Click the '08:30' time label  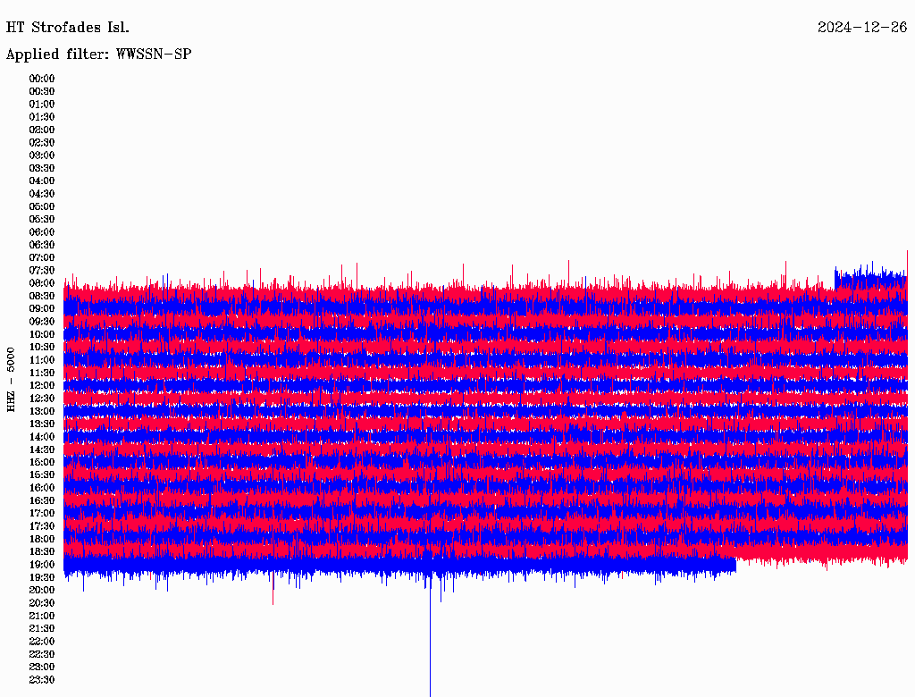pos(42,297)
